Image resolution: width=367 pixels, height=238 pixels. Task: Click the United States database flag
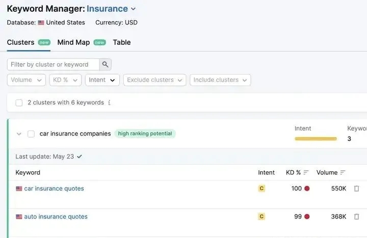pos(41,23)
